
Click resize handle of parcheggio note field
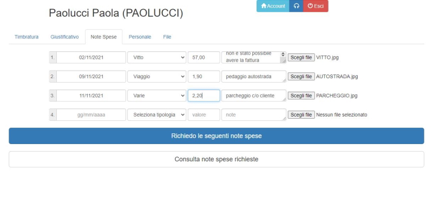(x=284, y=99)
